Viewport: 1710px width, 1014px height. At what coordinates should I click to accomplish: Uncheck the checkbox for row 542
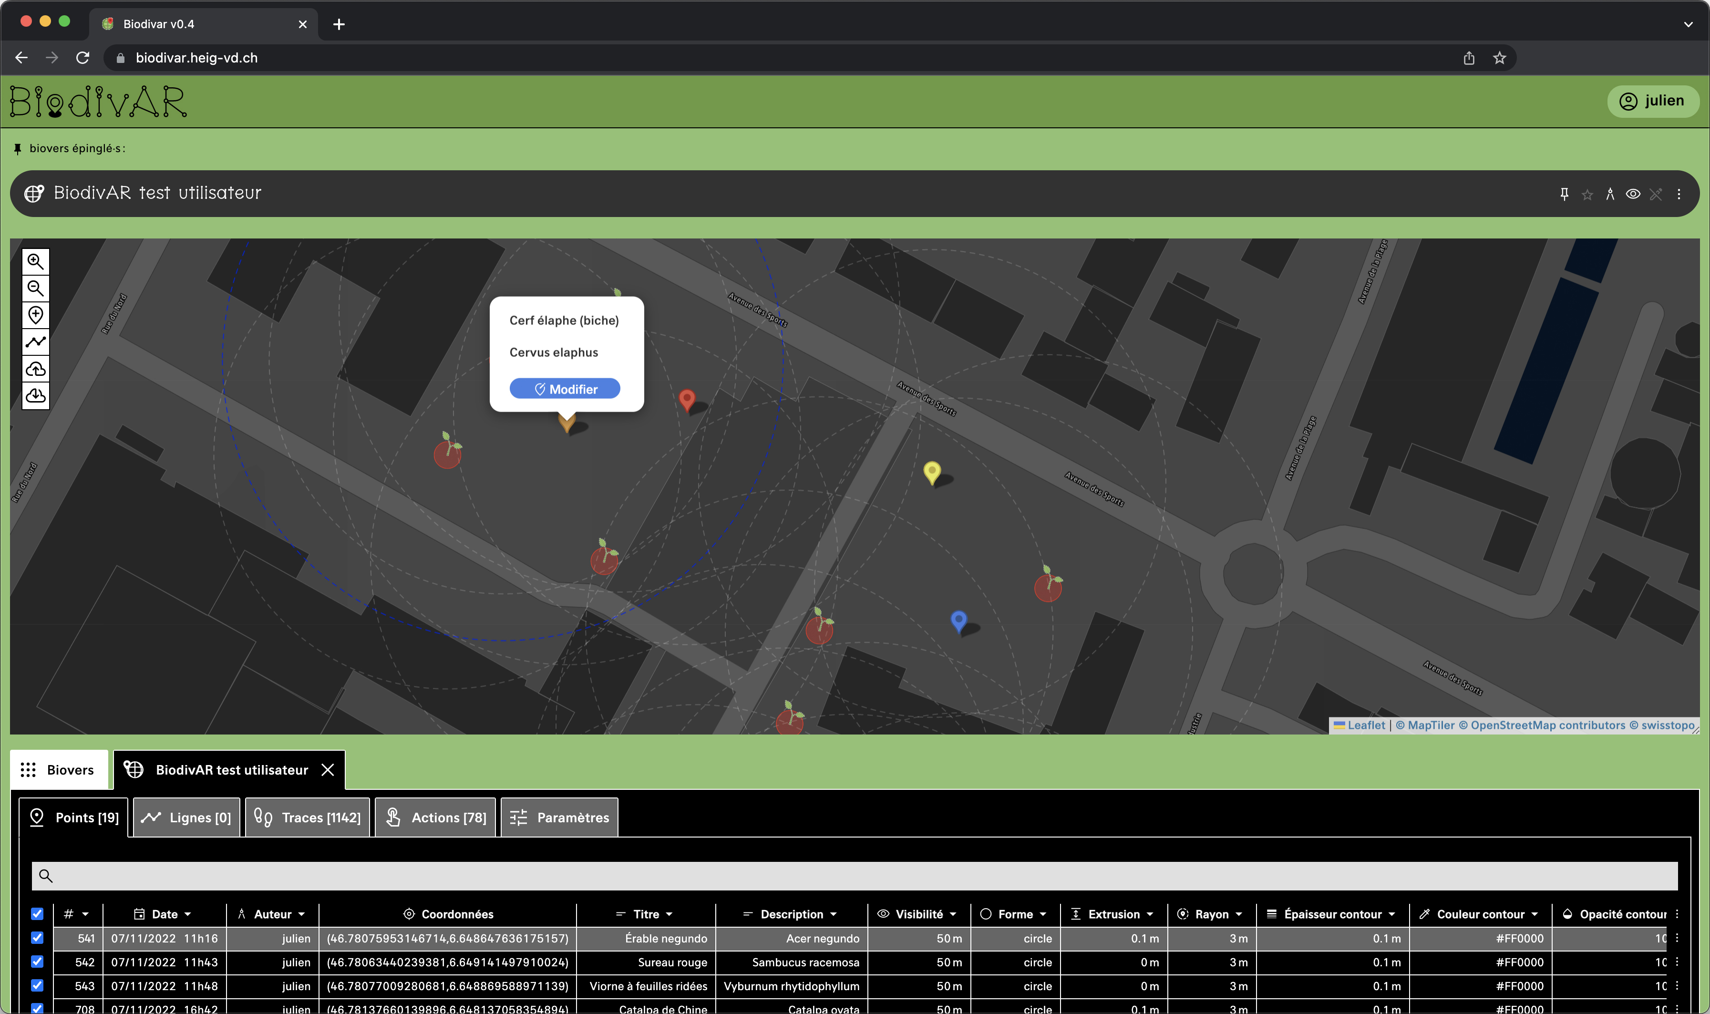pyautogui.click(x=38, y=962)
